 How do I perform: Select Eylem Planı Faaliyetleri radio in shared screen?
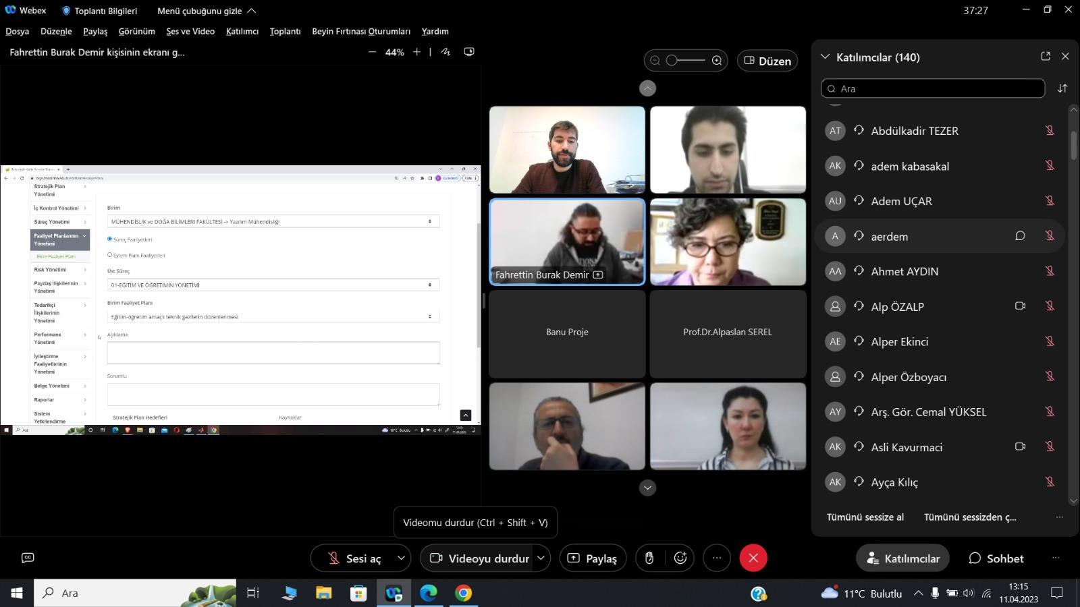pos(110,255)
